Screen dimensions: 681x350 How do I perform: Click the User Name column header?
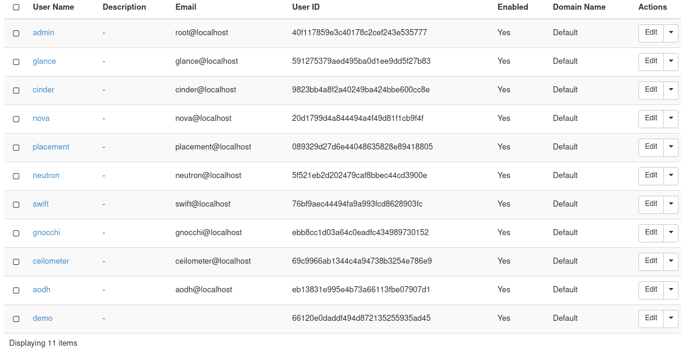coord(54,7)
